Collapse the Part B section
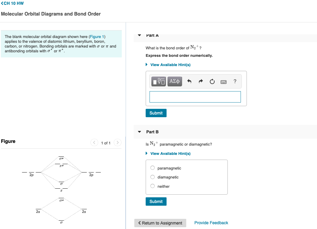 pyautogui.click(x=139, y=132)
